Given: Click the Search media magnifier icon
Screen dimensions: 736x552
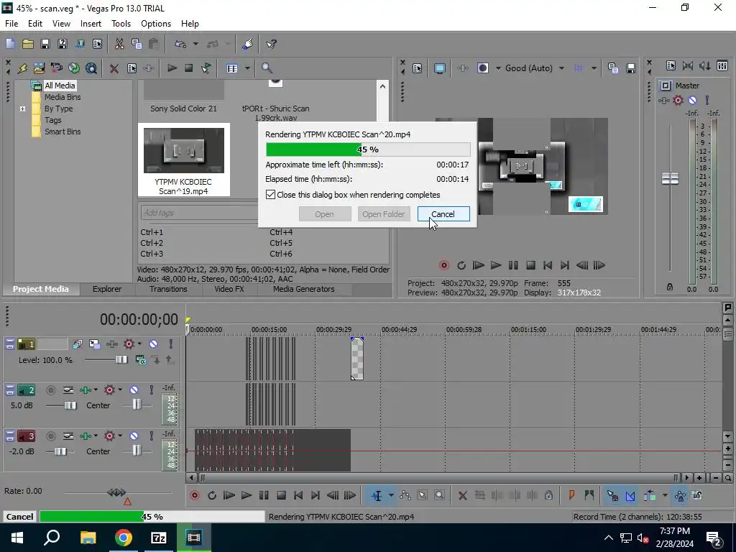Looking at the screenshot, I should point(267,68).
